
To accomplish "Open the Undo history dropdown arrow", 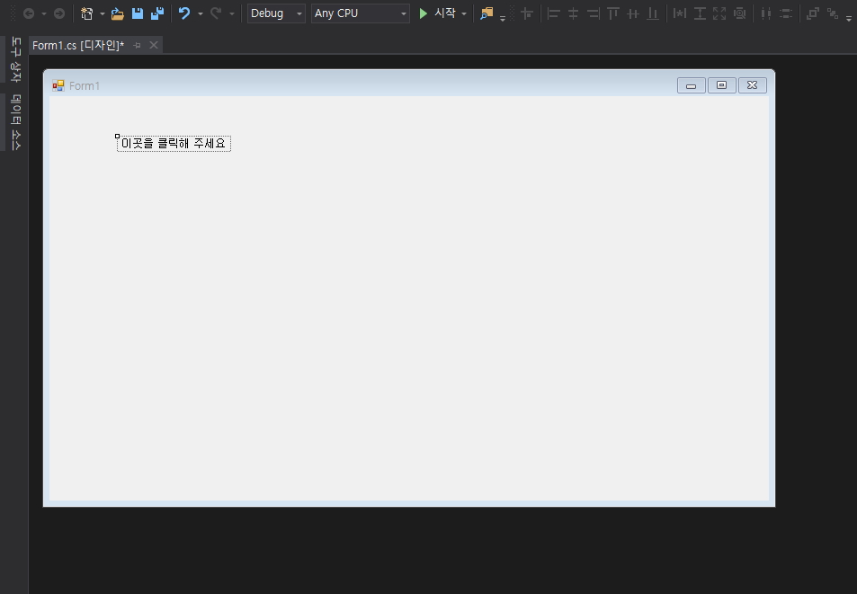I will pyautogui.click(x=200, y=13).
